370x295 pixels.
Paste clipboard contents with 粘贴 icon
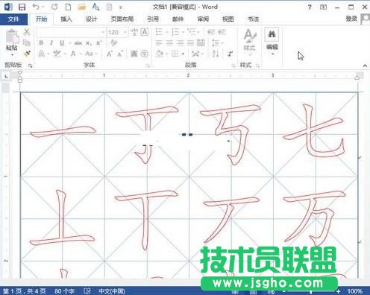point(12,37)
